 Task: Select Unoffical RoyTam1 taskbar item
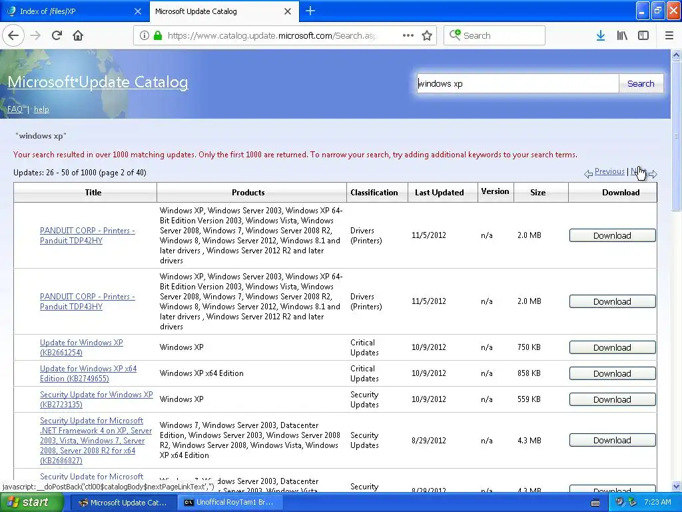pos(230,503)
